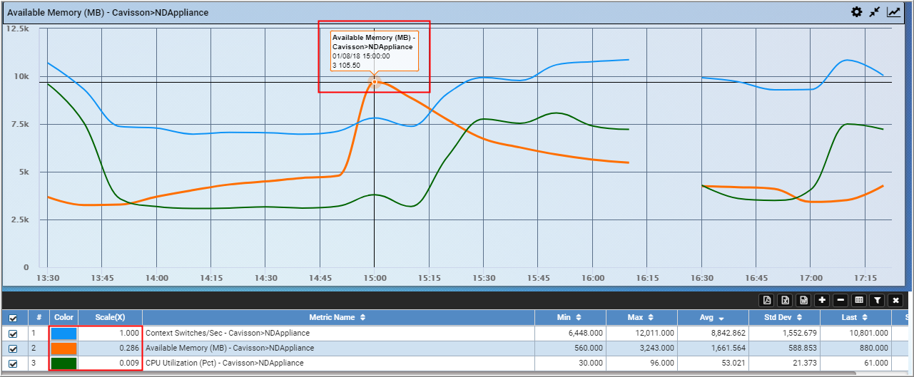
Task: Sort by Last column
Action: pos(855,317)
